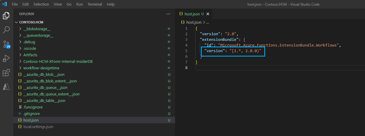The width and height of the screenshot is (365, 136).
Task: Open the Run and Debug view
Action: pos(6,58)
